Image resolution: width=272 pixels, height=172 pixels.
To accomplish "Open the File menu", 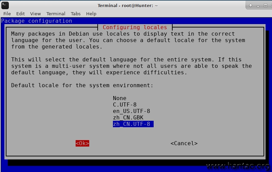I will coord(7,14).
